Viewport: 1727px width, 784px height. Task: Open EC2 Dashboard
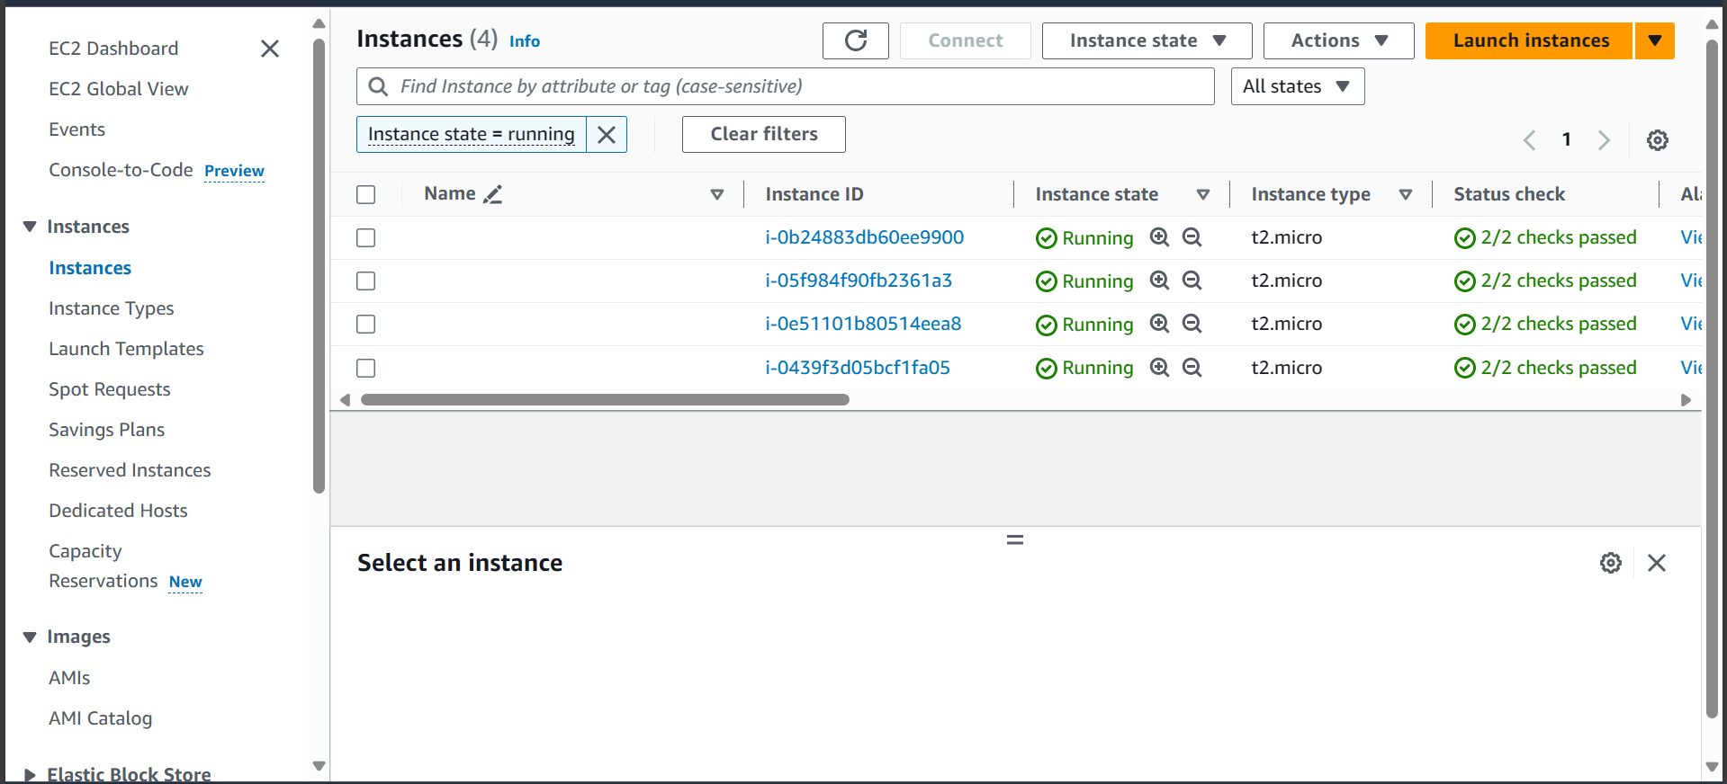point(113,49)
